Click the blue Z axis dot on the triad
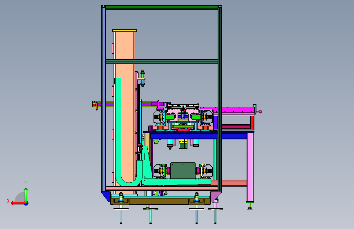This screenshot has height=229, width=354. [27, 203]
